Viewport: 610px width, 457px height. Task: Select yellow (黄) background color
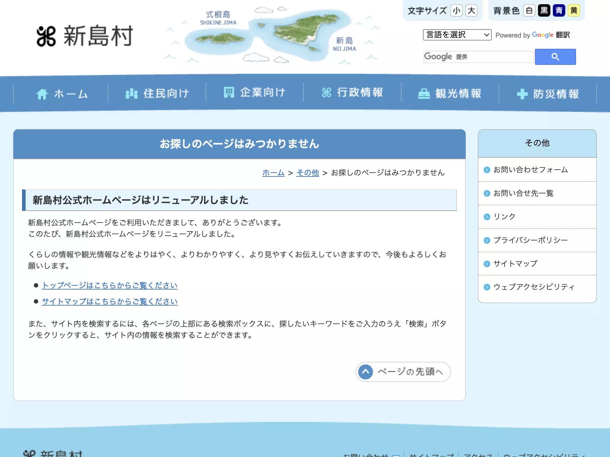point(574,11)
